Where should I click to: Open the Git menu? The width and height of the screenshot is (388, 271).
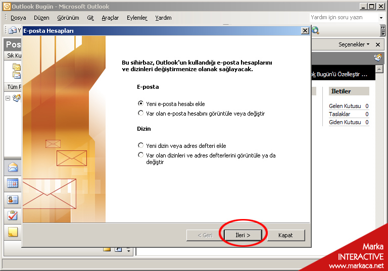(90, 18)
